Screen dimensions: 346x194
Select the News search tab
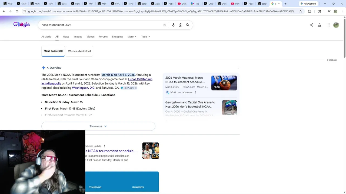tap(66, 37)
